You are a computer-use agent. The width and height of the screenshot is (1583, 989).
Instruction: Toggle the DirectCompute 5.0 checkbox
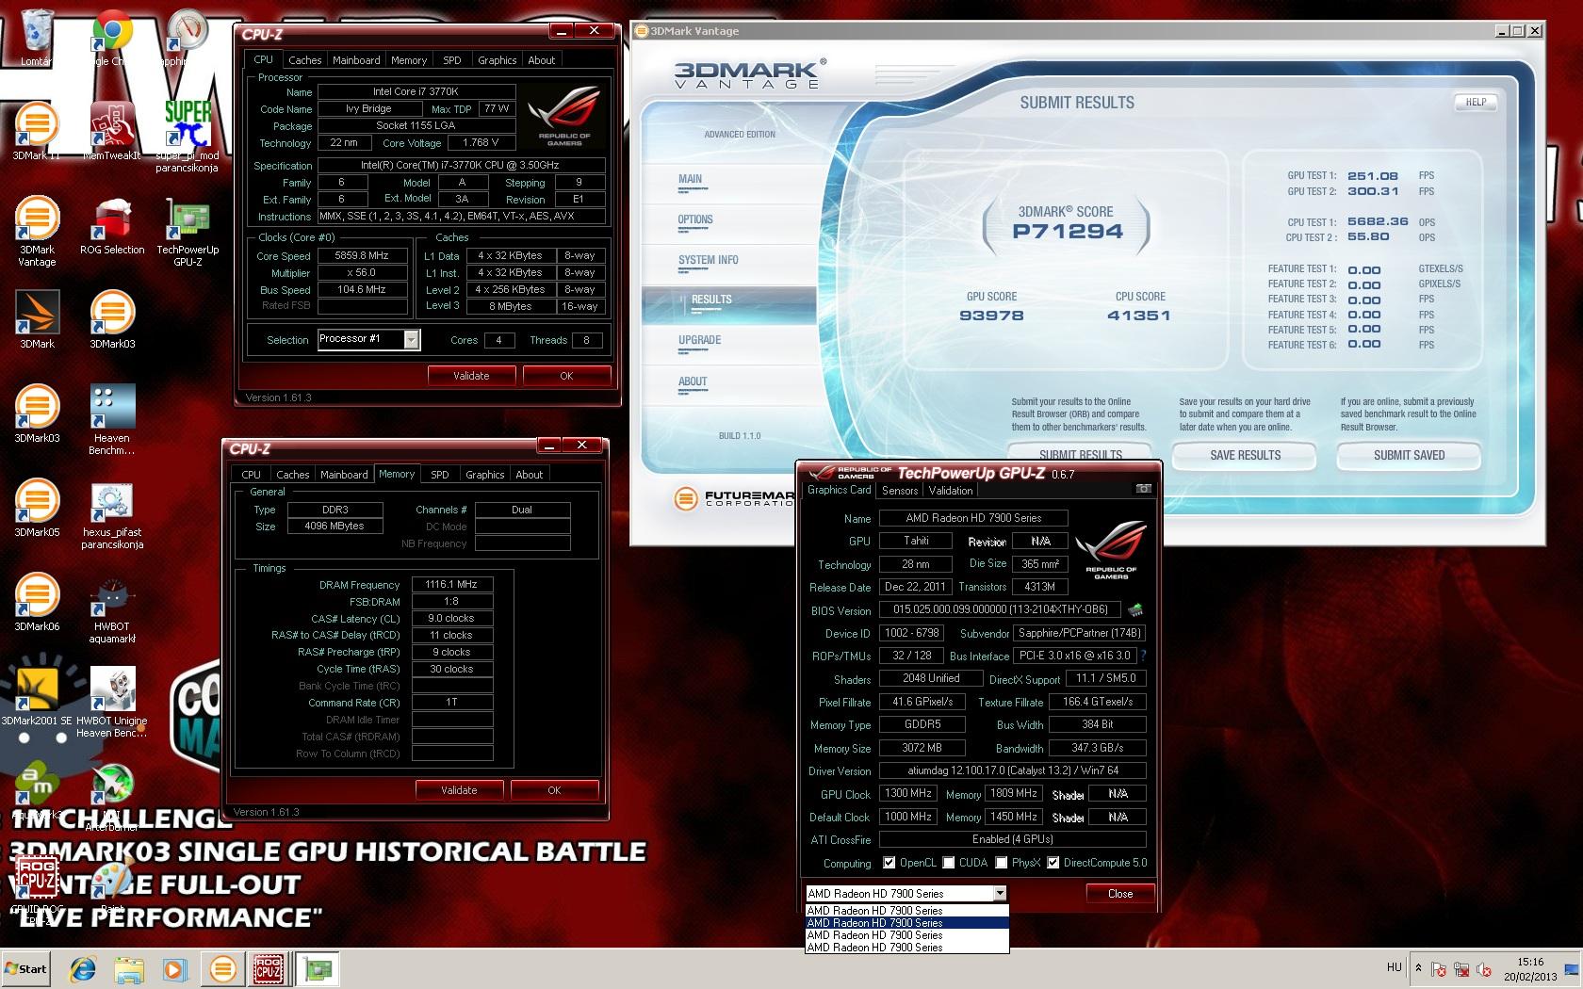[x=1053, y=863]
